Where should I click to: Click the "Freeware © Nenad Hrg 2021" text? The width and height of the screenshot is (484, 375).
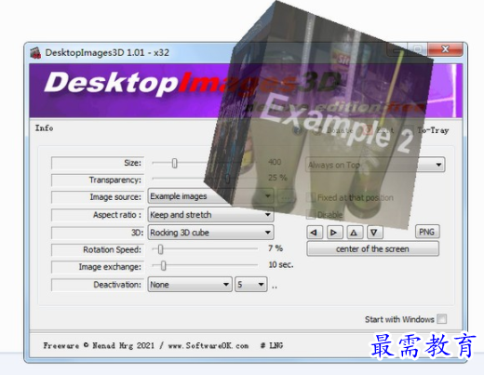click(99, 345)
